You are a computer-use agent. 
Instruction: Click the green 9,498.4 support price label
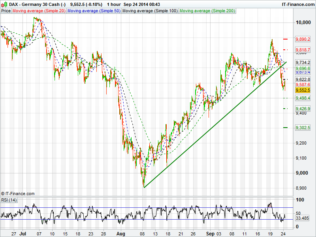tap(303, 98)
